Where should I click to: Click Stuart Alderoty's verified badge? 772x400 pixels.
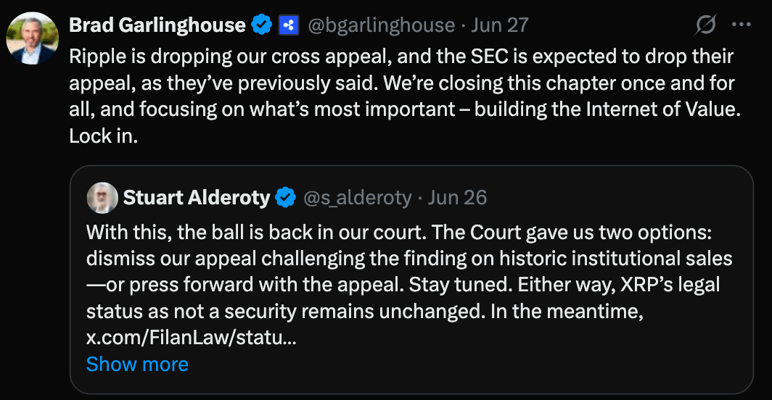tap(285, 198)
